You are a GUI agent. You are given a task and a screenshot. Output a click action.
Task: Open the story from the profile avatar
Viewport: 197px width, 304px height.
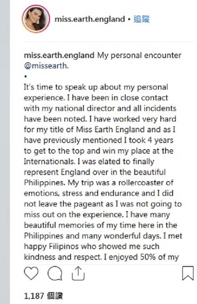(x=36, y=19)
